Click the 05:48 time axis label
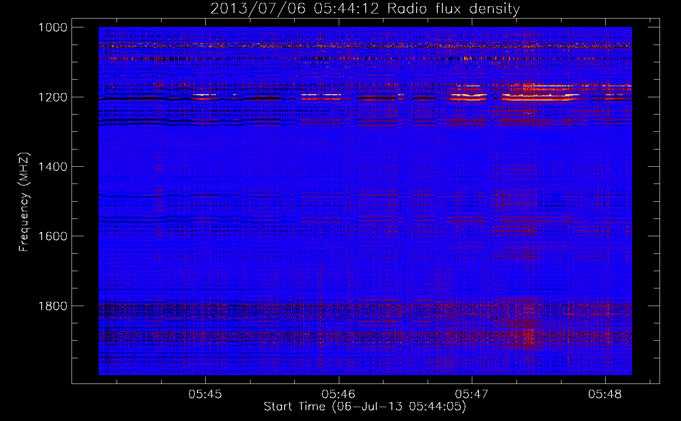The height and width of the screenshot is (421, 681). coord(605,394)
